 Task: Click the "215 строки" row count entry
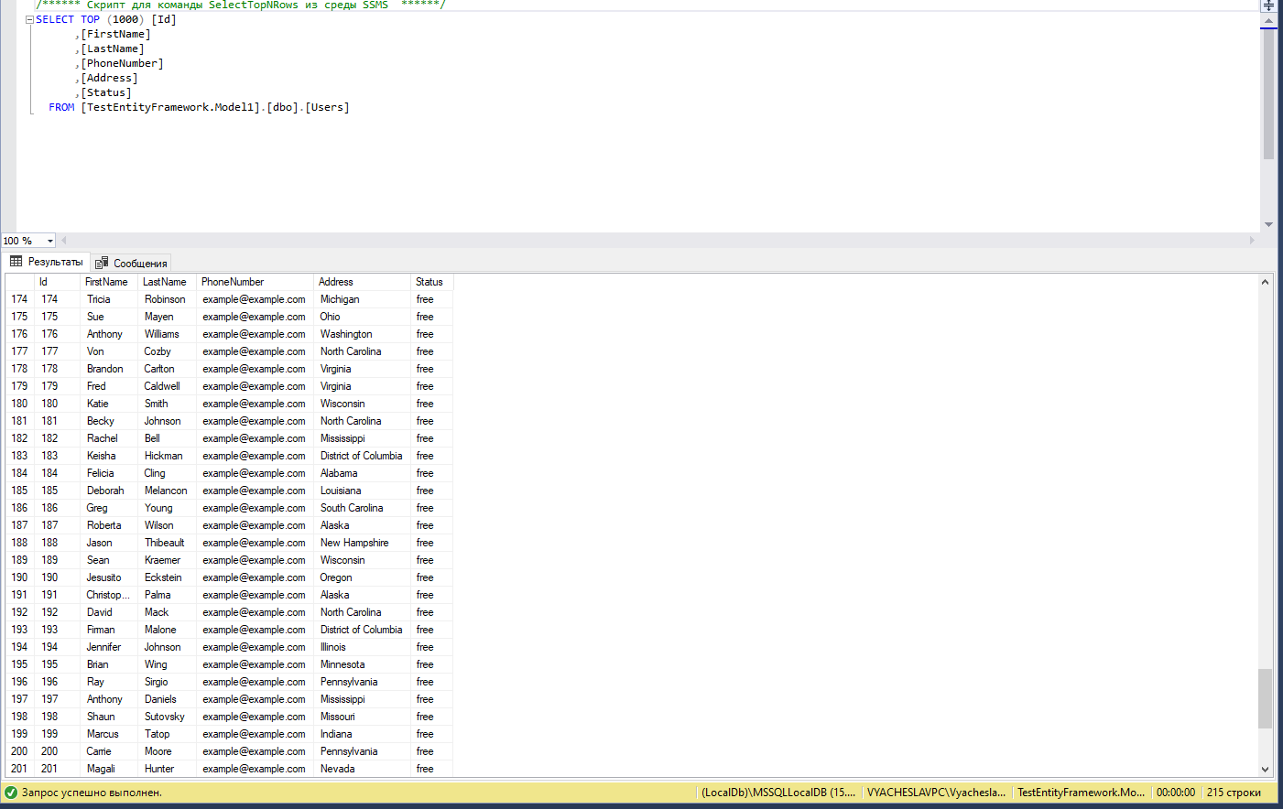(x=1234, y=793)
